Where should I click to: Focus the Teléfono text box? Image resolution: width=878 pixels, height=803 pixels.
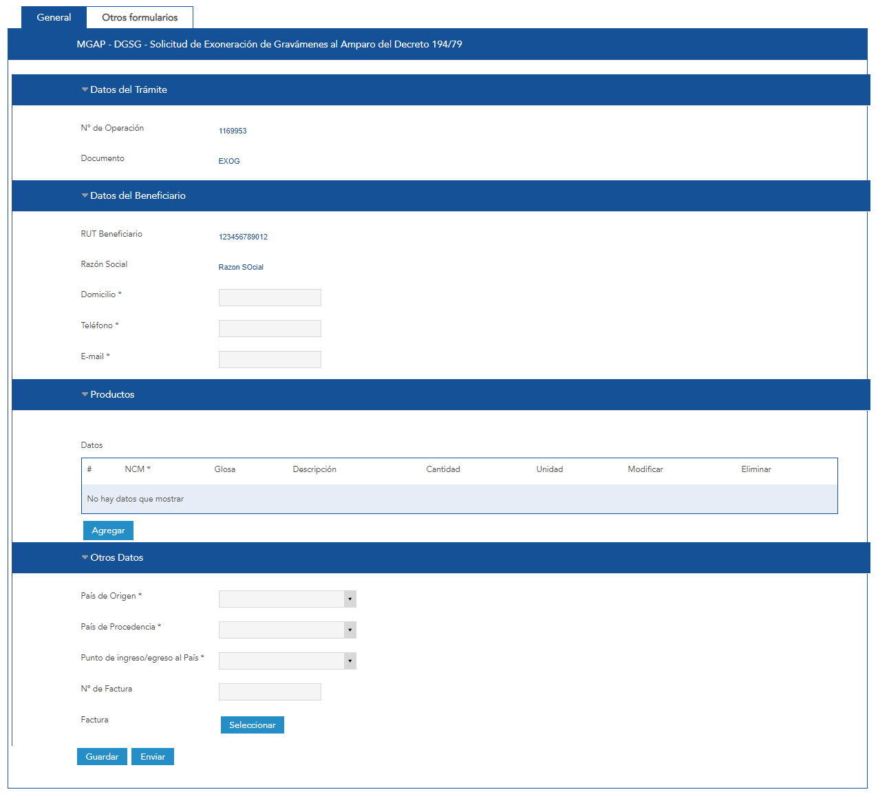(270, 328)
